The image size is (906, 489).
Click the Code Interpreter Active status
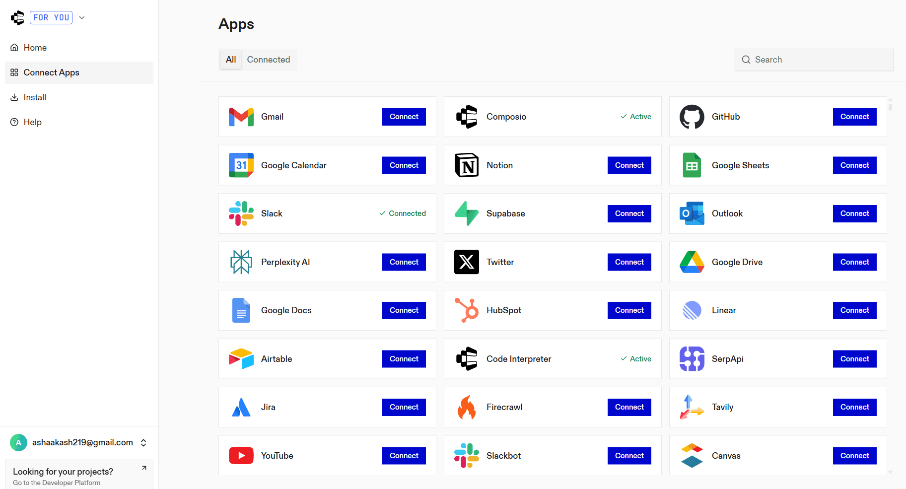[636, 359]
